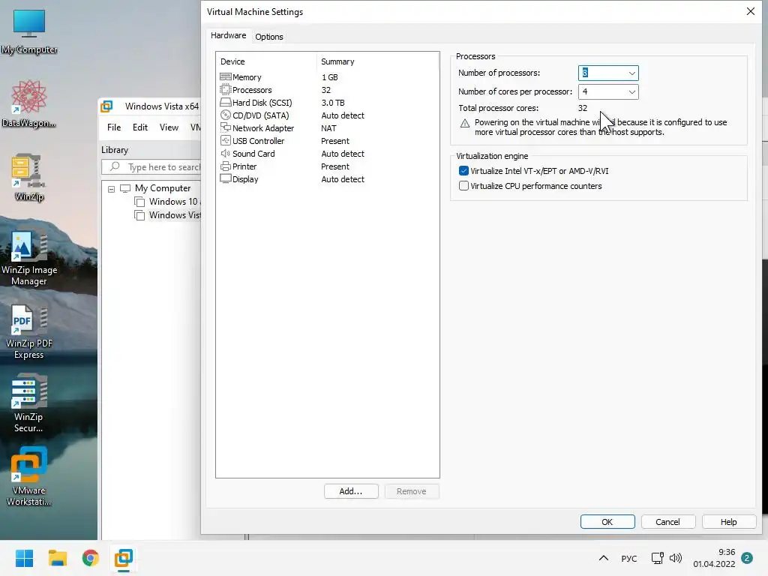Open File Explorer from taskbar

pyautogui.click(x=57, y=558)
